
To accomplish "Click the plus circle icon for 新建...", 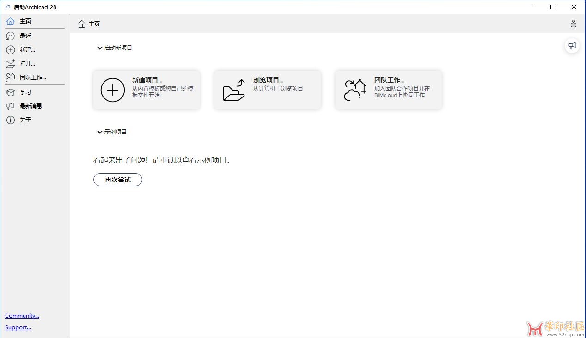I will pyautogui.click(x=10, y=50).
